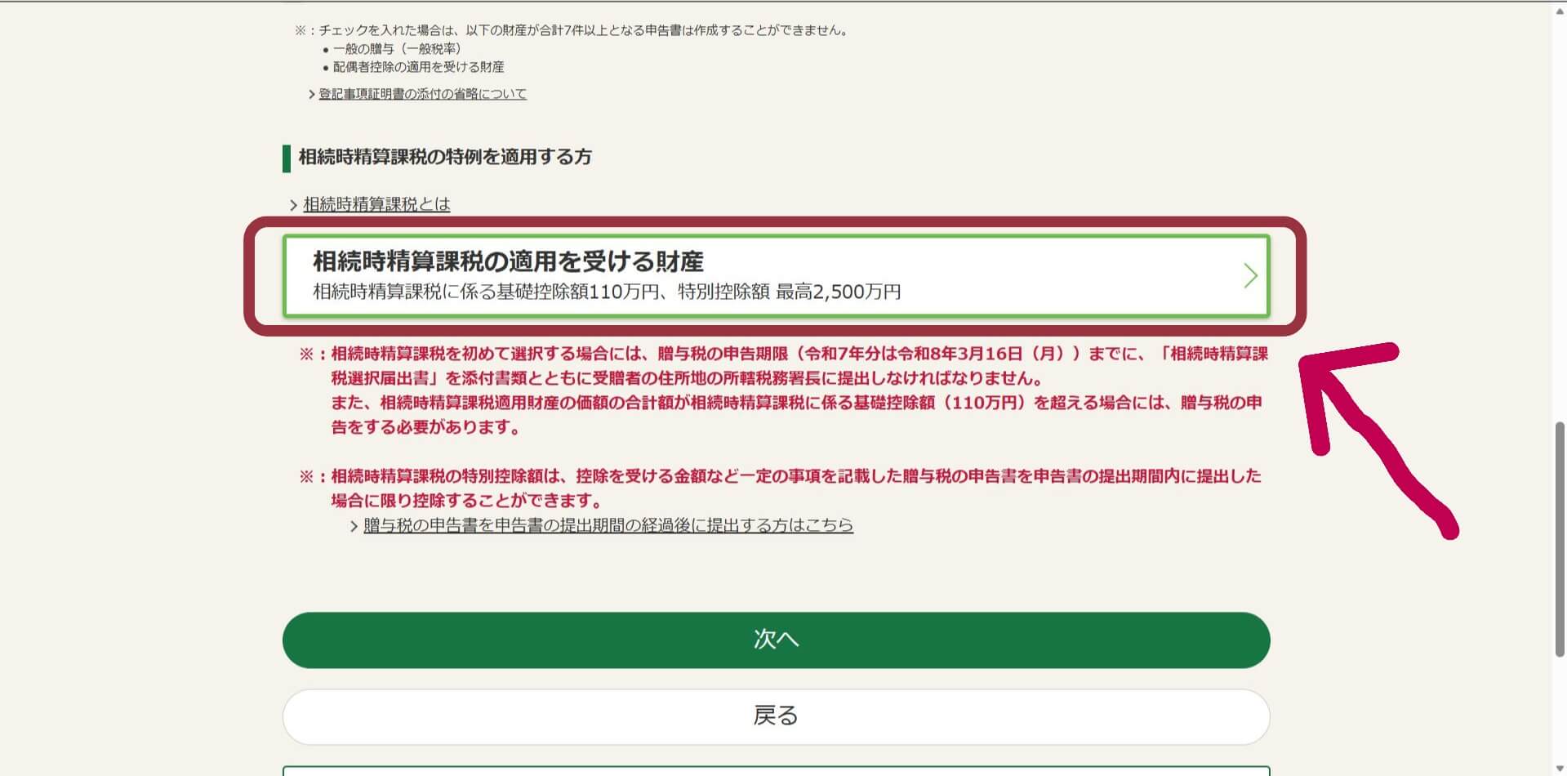1567x776 pixels.
Task: Click the arrow icon before 相続時精算課税とは
Action: [x=292, y=205]
